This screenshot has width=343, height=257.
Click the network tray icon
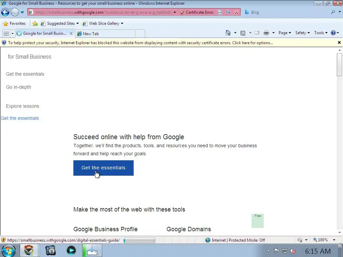(x=285, y=251)
